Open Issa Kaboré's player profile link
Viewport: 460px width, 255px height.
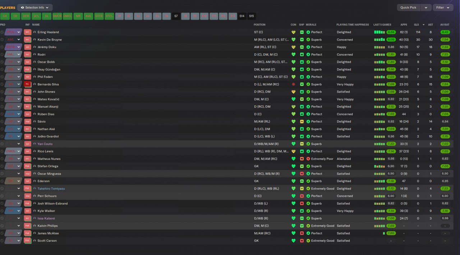click(x=46, y=218)
